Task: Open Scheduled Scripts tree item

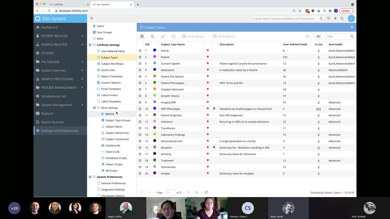Action: coord(116,158)
